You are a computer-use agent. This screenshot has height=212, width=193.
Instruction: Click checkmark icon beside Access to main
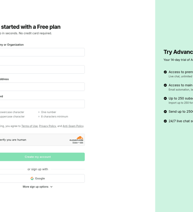pos(165,85)
